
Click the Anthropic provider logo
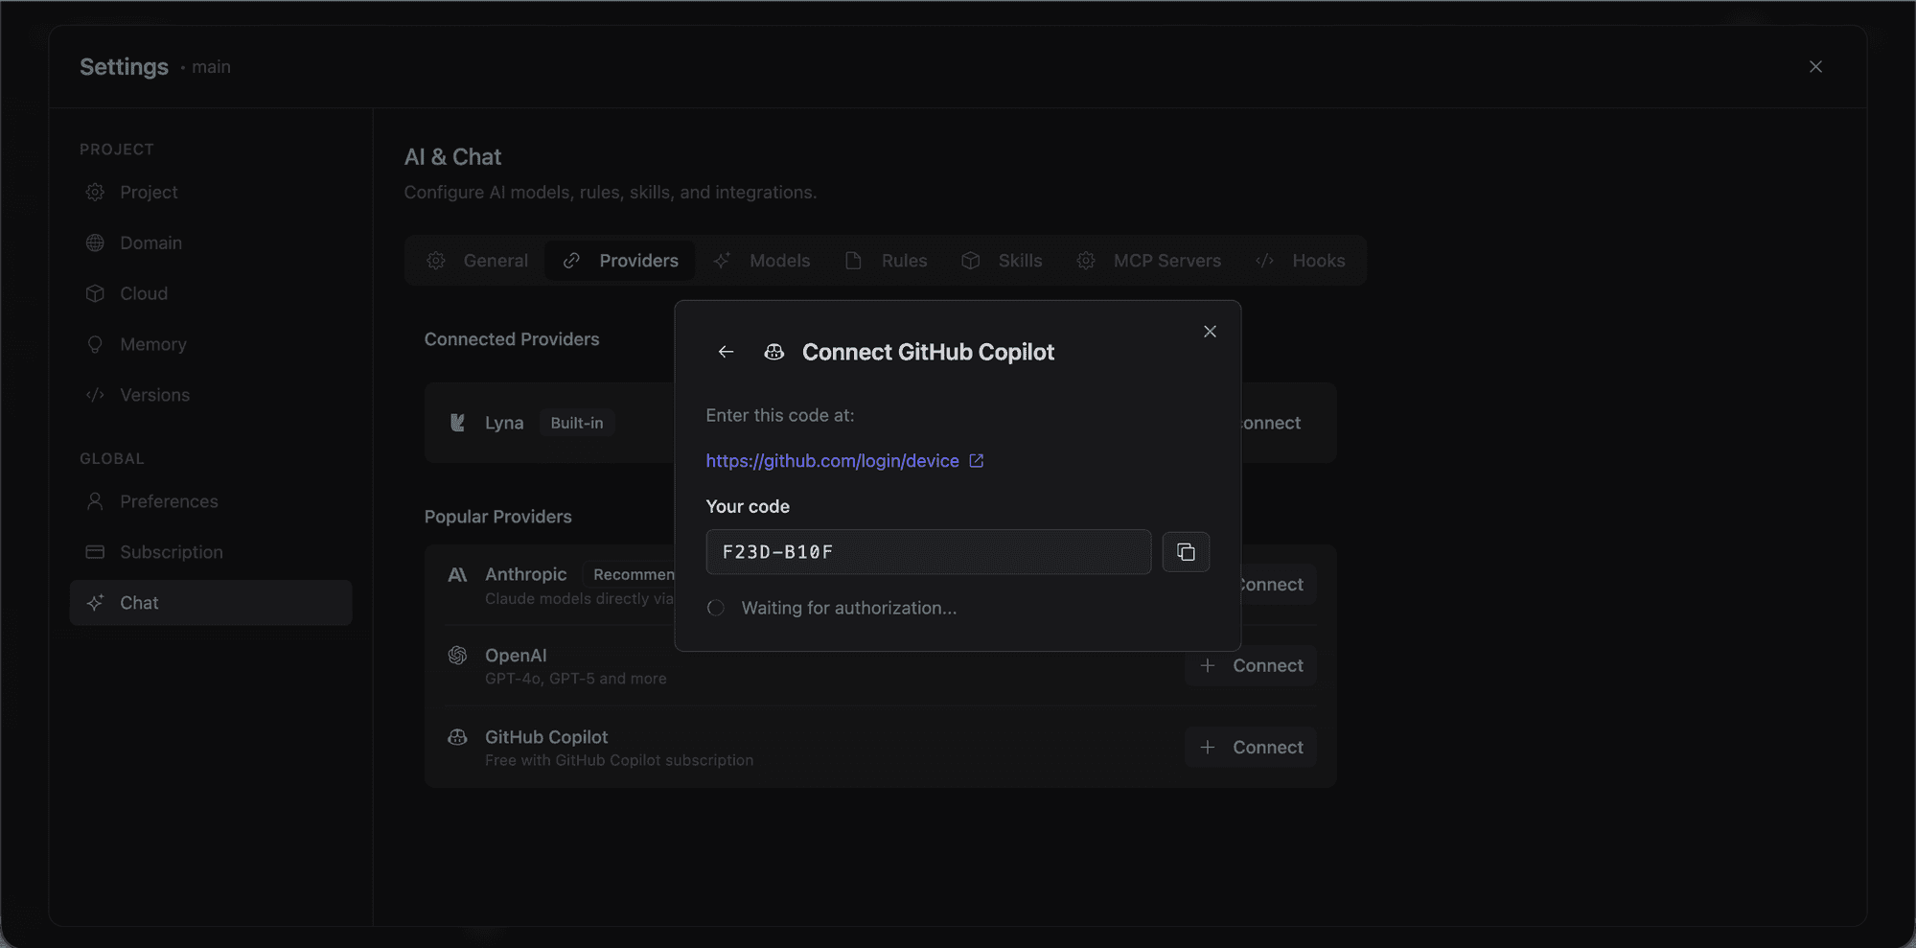click(457, 574)
